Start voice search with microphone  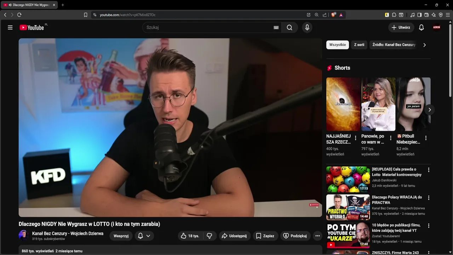(x=307, y=28)
